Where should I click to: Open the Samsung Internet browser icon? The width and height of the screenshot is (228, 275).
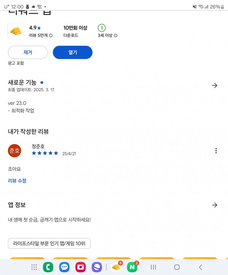pos(97,267)
